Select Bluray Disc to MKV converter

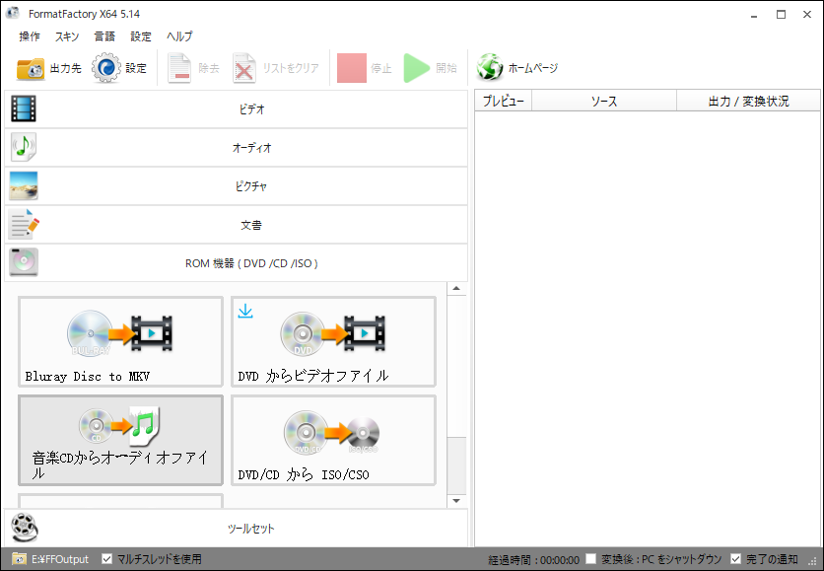[120, 341]
